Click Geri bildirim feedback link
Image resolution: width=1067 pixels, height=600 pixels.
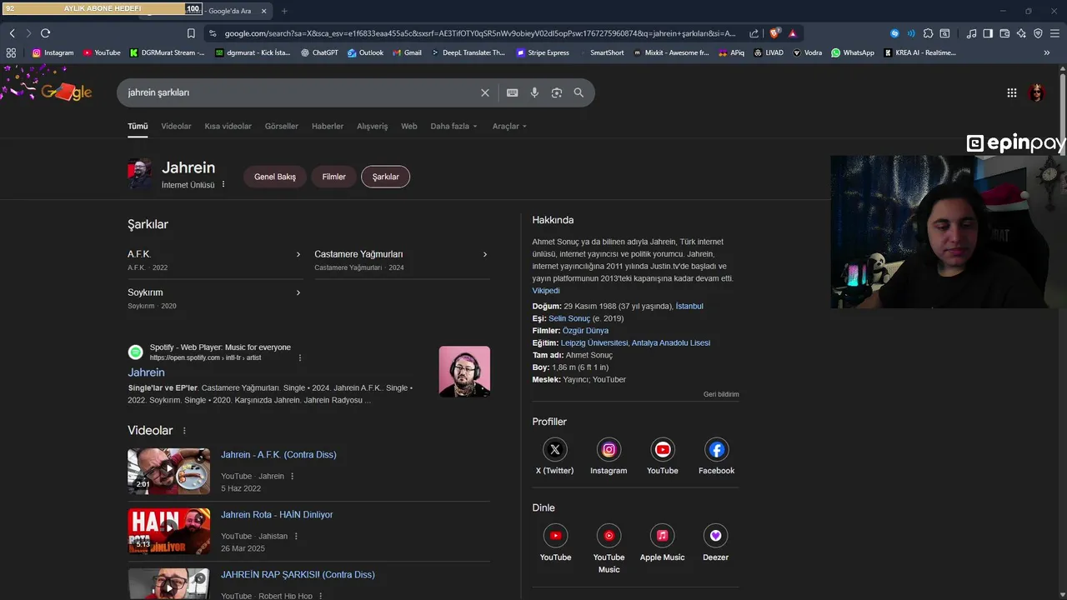[x=721, y=394]
